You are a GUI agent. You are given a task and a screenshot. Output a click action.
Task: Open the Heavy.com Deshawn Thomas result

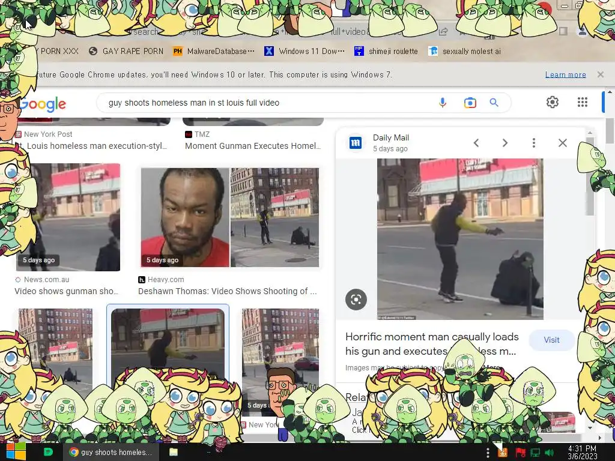228,291
